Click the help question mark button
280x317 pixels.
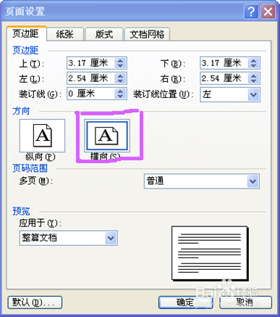tap(251, 12)
